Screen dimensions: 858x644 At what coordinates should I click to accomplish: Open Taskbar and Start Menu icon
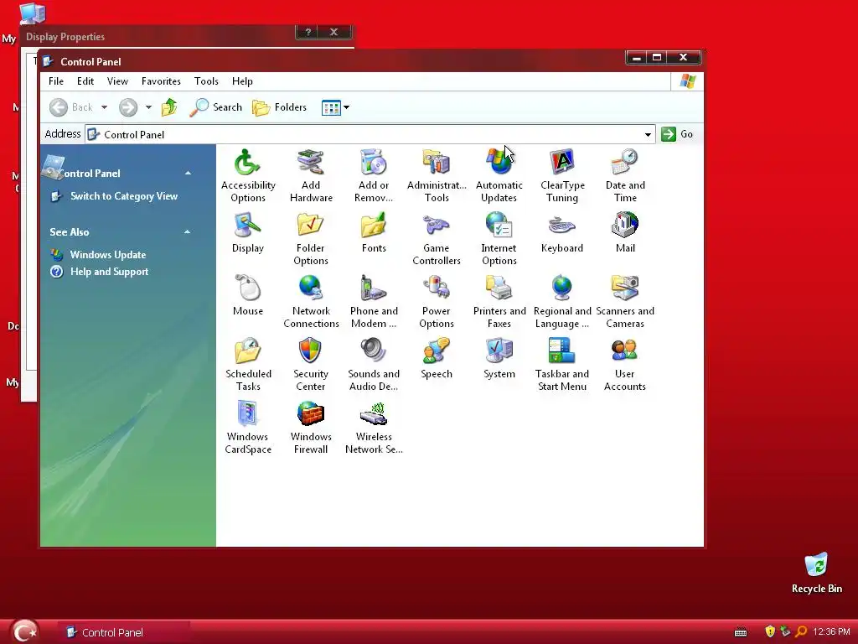tap(562, 365)
